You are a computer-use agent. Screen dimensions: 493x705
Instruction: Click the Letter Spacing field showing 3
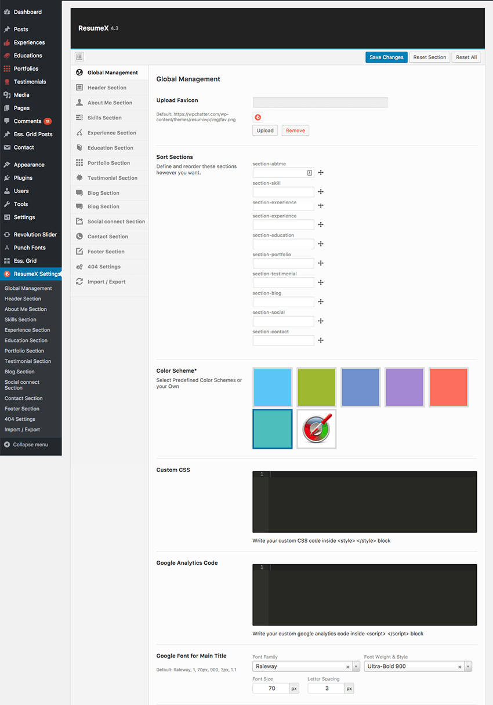tap(326, 688)
